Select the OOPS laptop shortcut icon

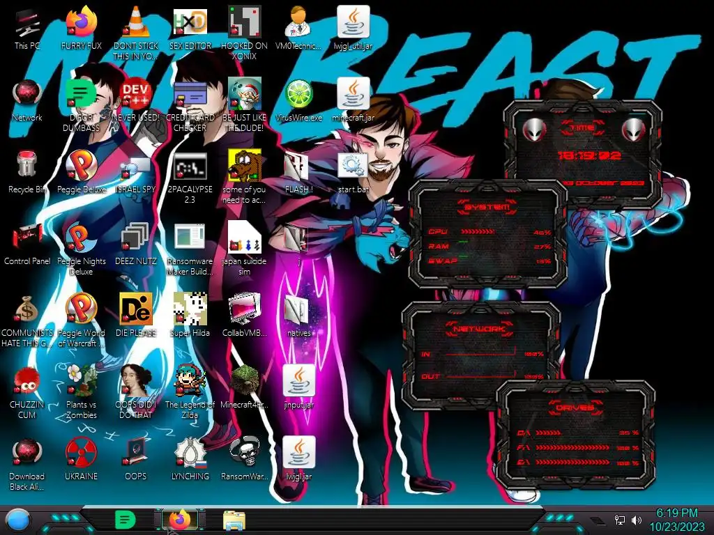pyautogui.click(x=136, y=452)
